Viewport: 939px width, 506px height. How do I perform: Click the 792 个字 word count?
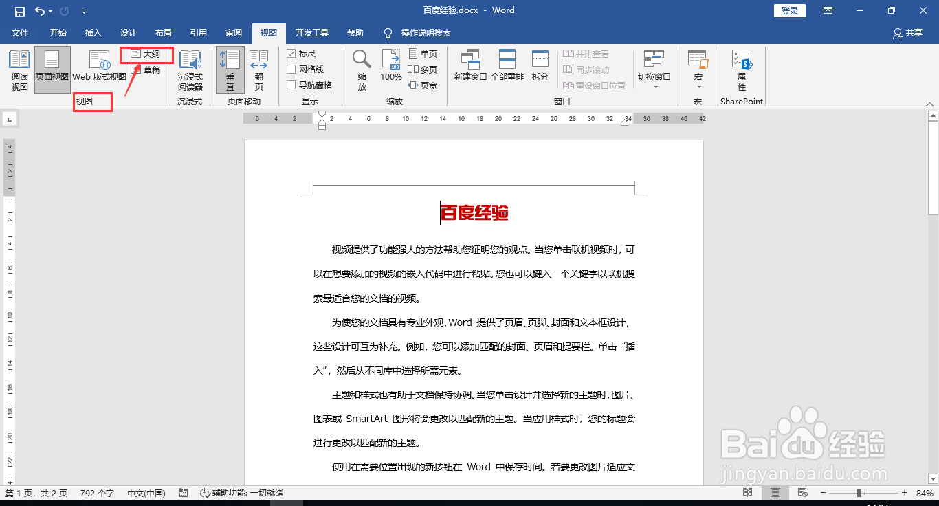97,493
